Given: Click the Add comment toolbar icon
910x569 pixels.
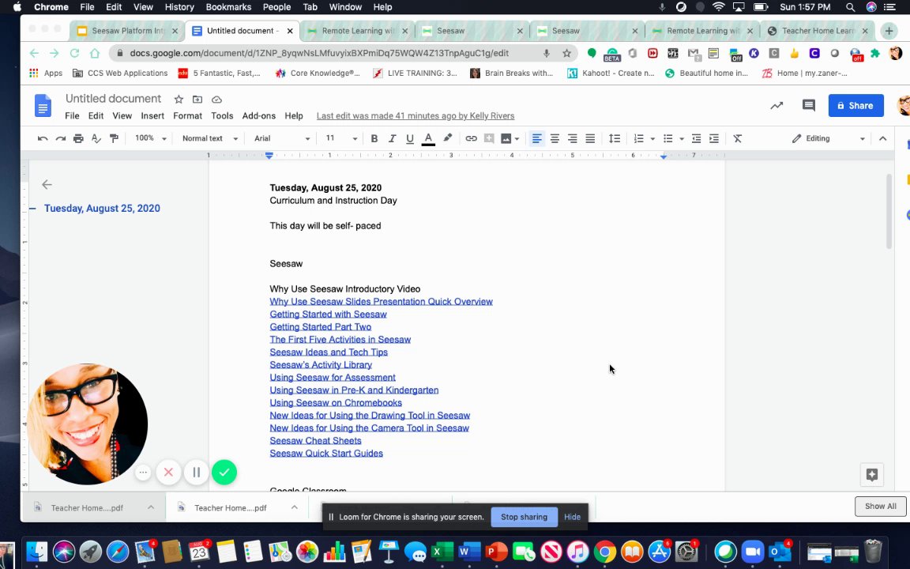Looking at the screenshot, I should click(489, 138).
